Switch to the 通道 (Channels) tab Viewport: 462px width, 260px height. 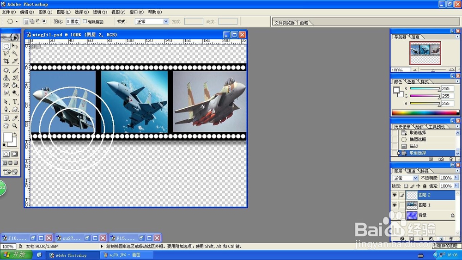tap(411, 171)
